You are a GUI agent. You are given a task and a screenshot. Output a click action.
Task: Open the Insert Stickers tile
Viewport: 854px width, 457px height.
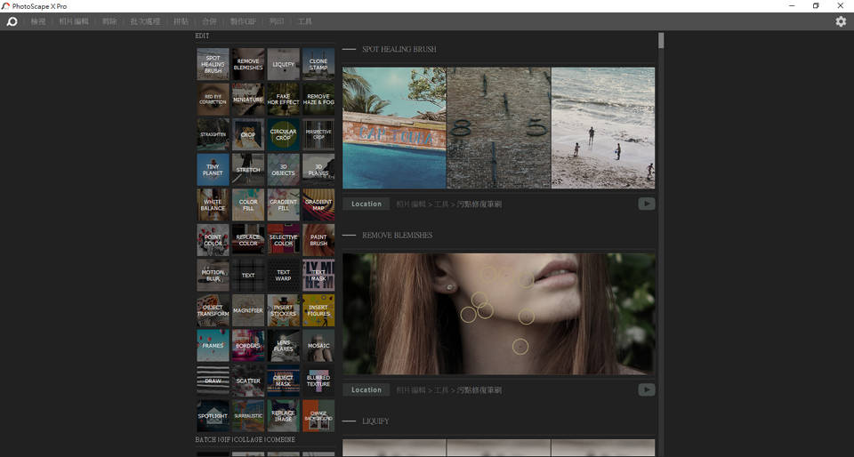(283, 310)
